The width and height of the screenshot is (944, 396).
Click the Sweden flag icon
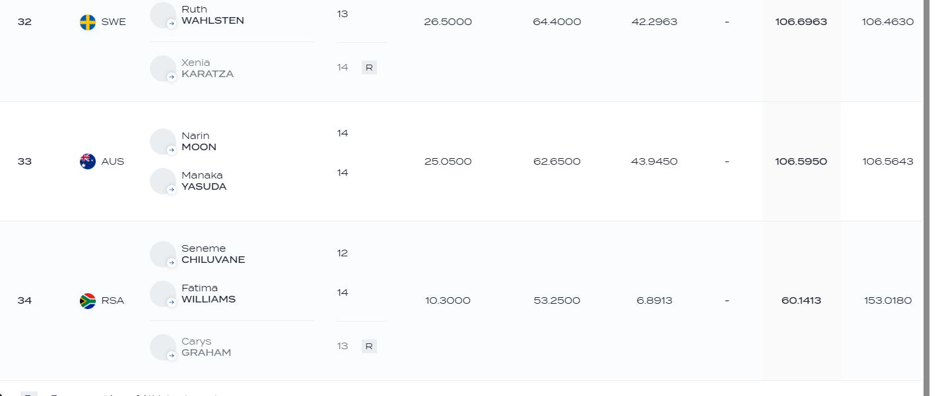88,22
